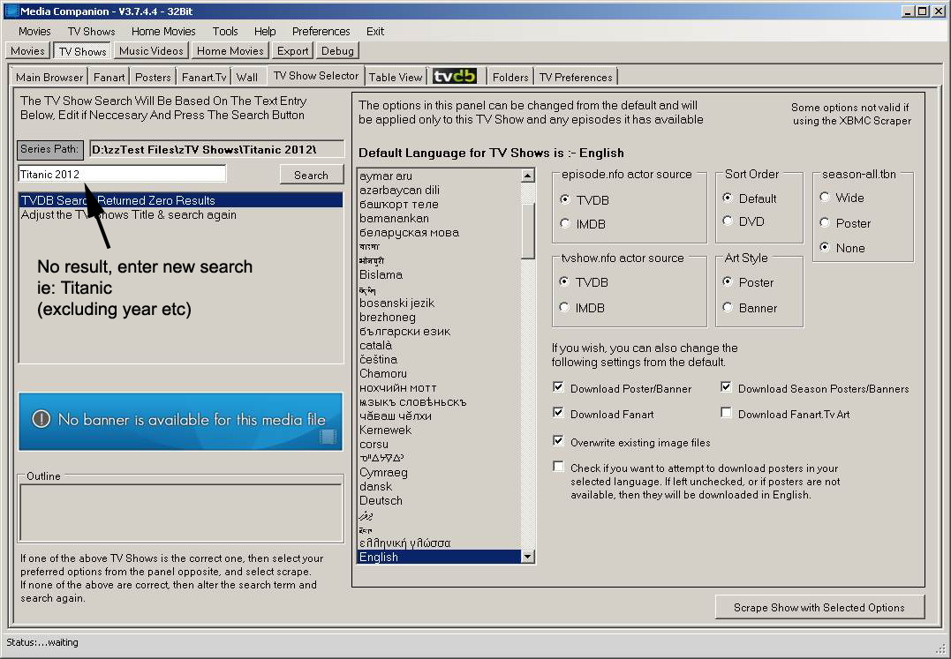Open the Fanart tab
951x659 pixels.
(109, 77)
